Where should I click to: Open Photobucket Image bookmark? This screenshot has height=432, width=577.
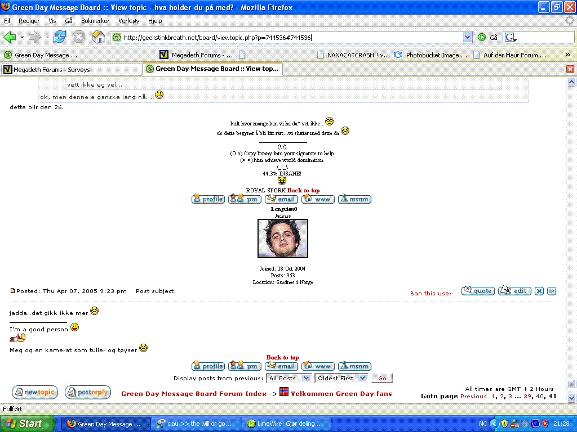tap(430, 55)
